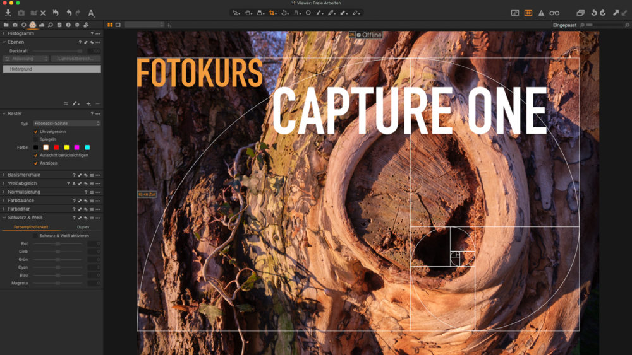Choose the yellow grid color swatch
Viewport: 632px width, 355px height.
pos(66,148)
